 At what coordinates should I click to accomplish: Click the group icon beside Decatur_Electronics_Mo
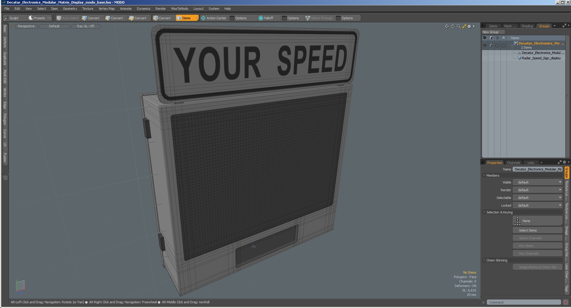pos(516,43)
